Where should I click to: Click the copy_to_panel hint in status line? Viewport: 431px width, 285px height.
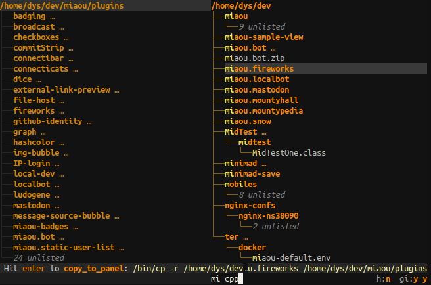(x=93, y=269)
